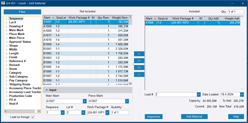Click the Add Material button
The width and height of the screenshot is (248, 123).
tap(194, 116)
